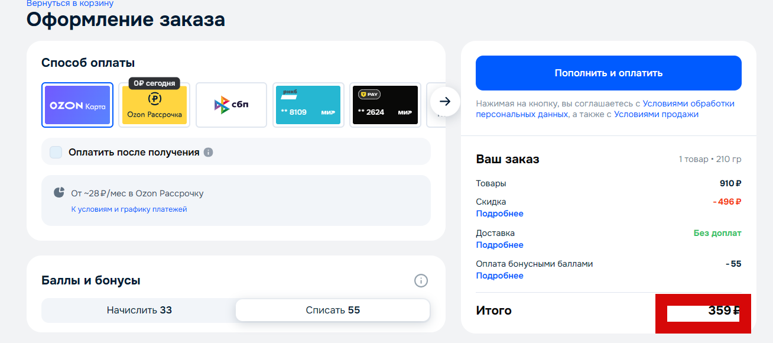Expand Подробнее under Доставка
The height and width of the screenshot is (343, 773).
coord(500,245)
